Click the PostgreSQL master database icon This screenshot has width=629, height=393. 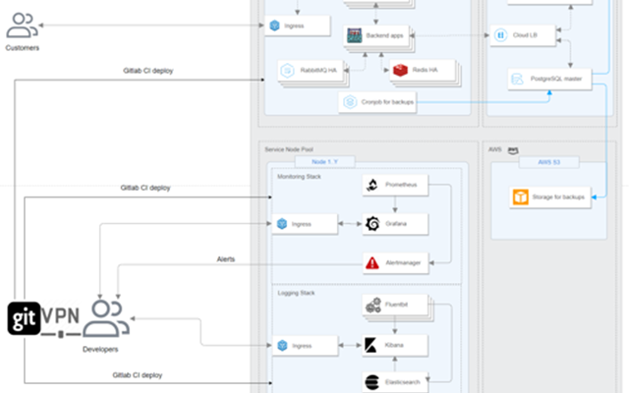pos(517,79)
